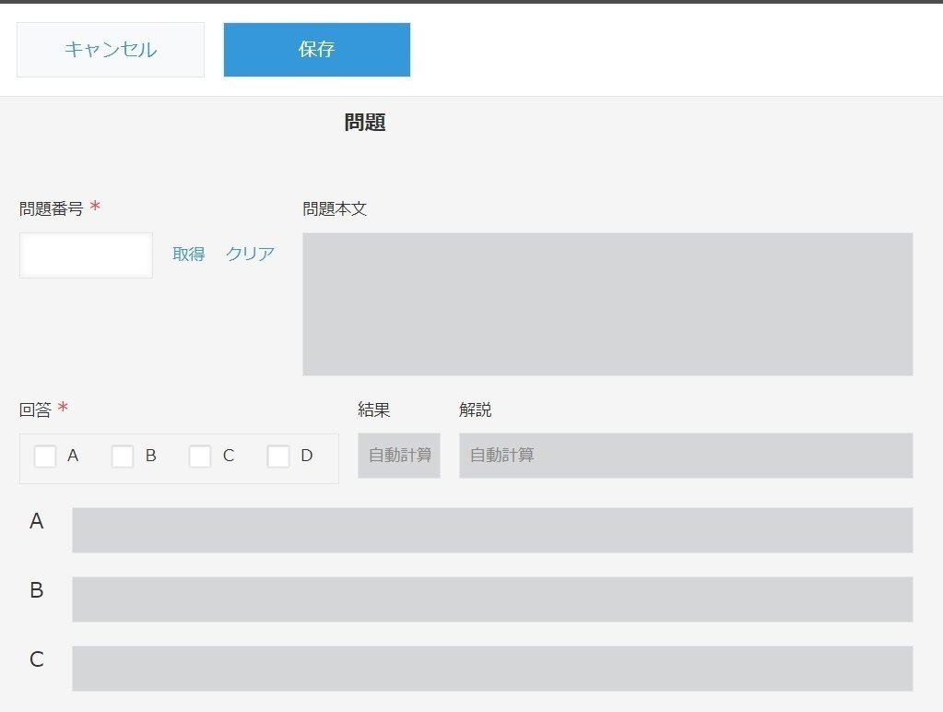Viewport: 943px width, 712px height.
Task: Click the blue 保存 button
Action: (317, 50)
